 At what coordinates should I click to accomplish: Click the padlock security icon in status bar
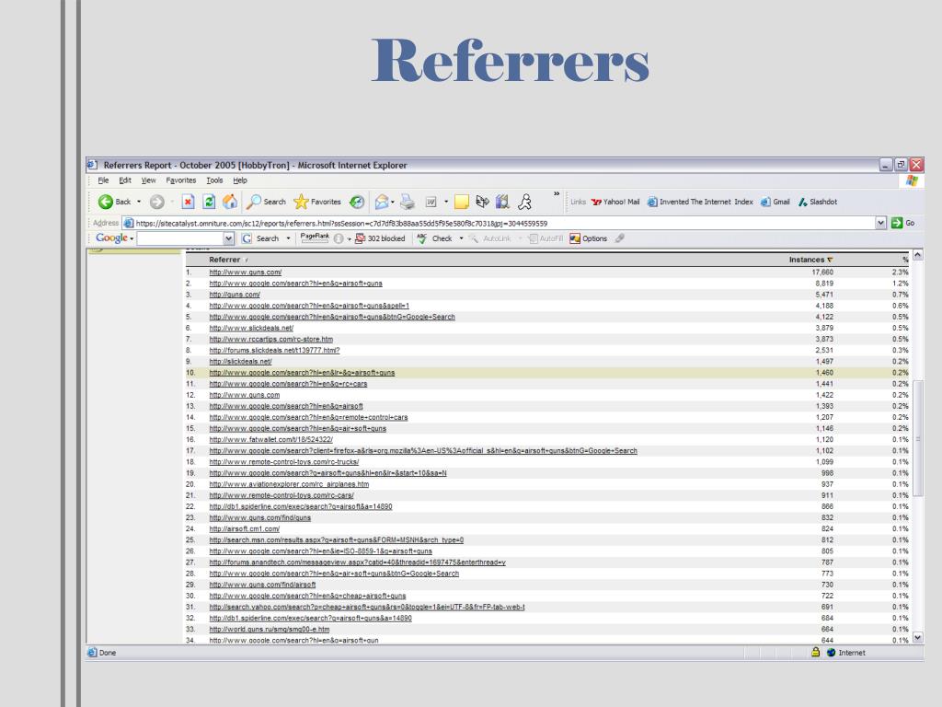(815, 652)
